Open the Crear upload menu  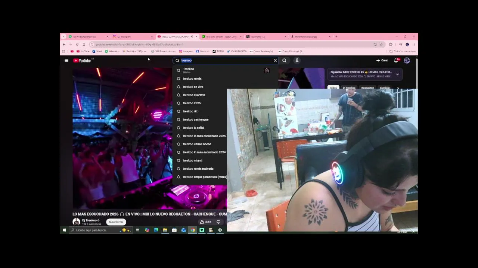[x=382, y=60]
